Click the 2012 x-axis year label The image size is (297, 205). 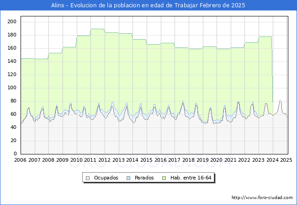[105, 160]
